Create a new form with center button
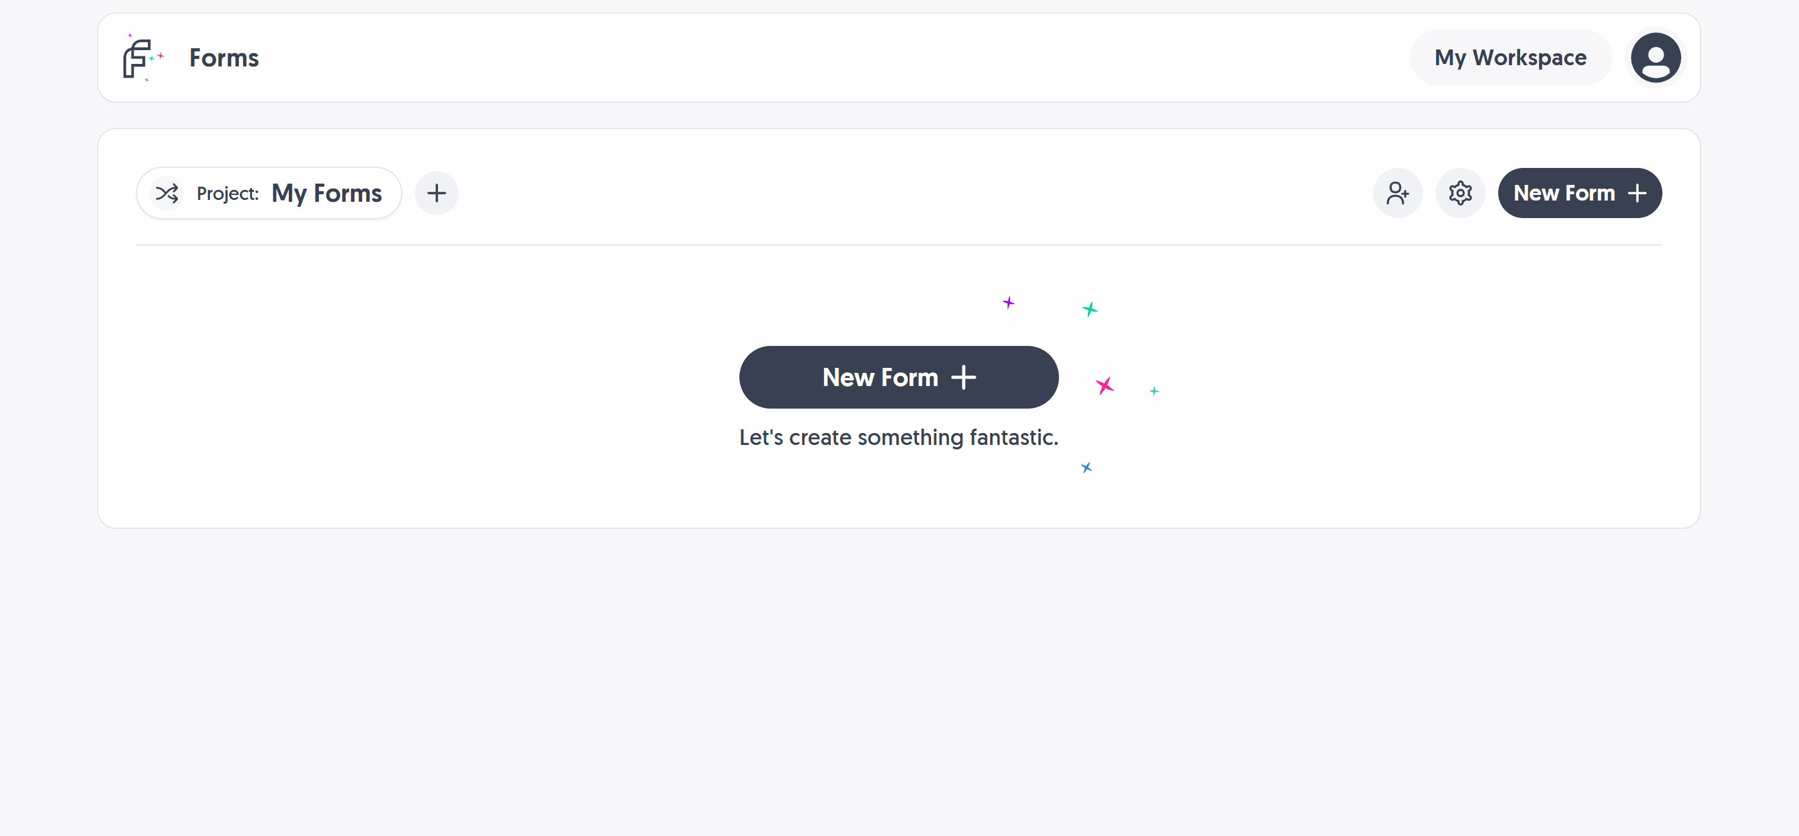Image resolution: width=1799 pixels, height=836 pixels. [x=900, y=376]
